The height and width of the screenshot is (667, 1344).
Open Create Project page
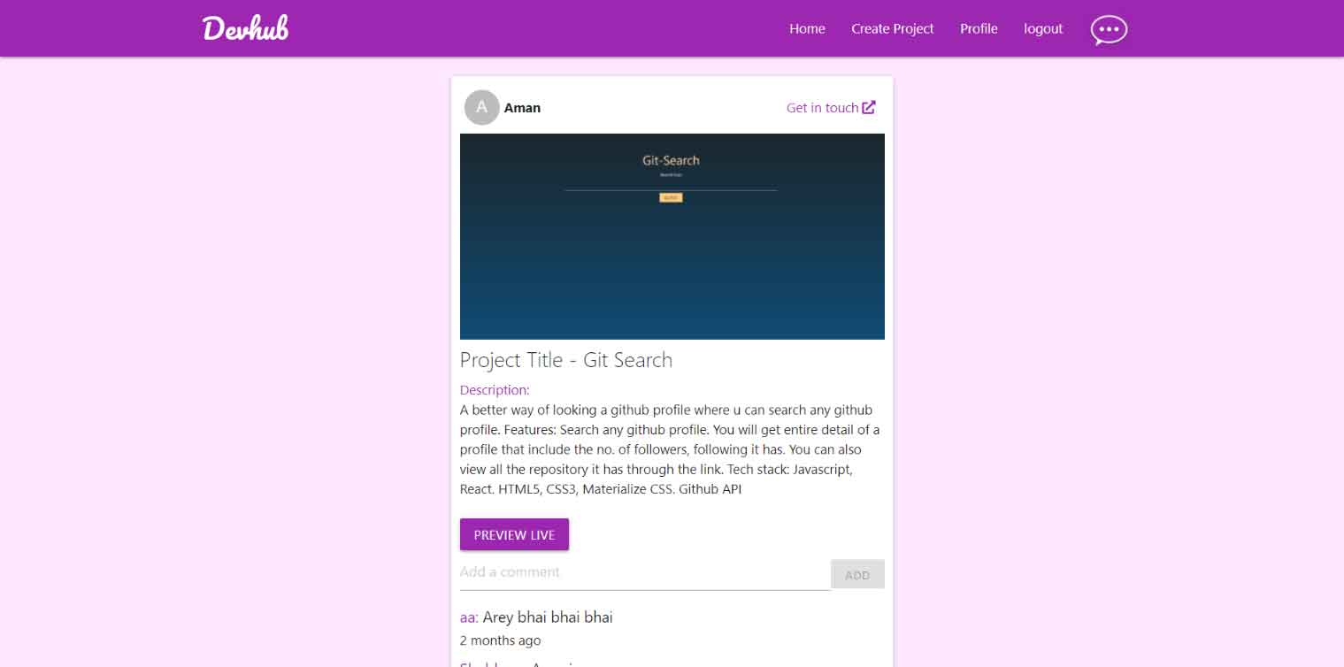(892, 28)
